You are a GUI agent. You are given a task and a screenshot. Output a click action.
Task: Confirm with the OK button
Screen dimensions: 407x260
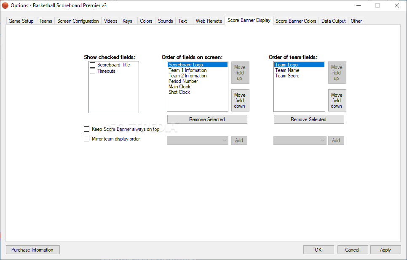319,250
